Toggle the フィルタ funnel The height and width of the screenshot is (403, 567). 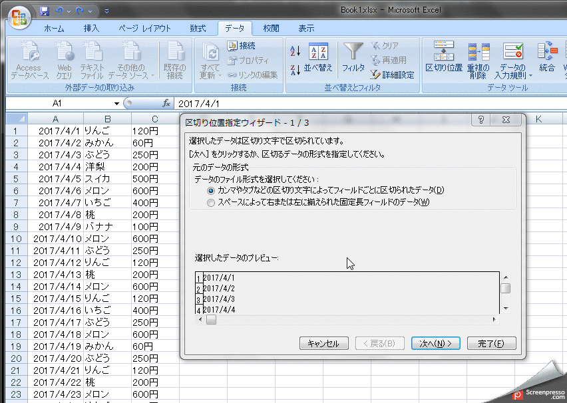tap(353, 58)
